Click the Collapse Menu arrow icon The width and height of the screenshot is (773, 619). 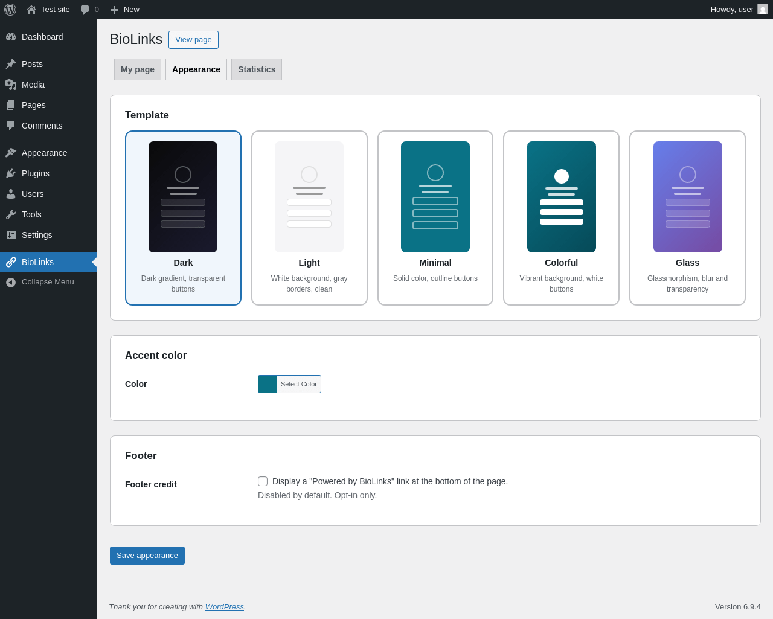click(x=11, y=282)
